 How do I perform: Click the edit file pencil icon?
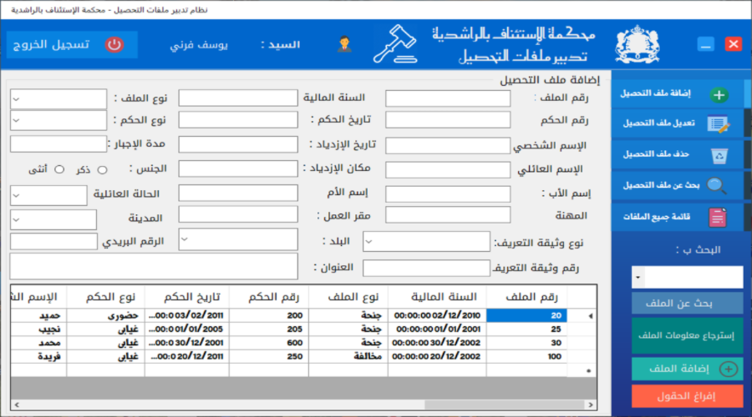[719, 124]
